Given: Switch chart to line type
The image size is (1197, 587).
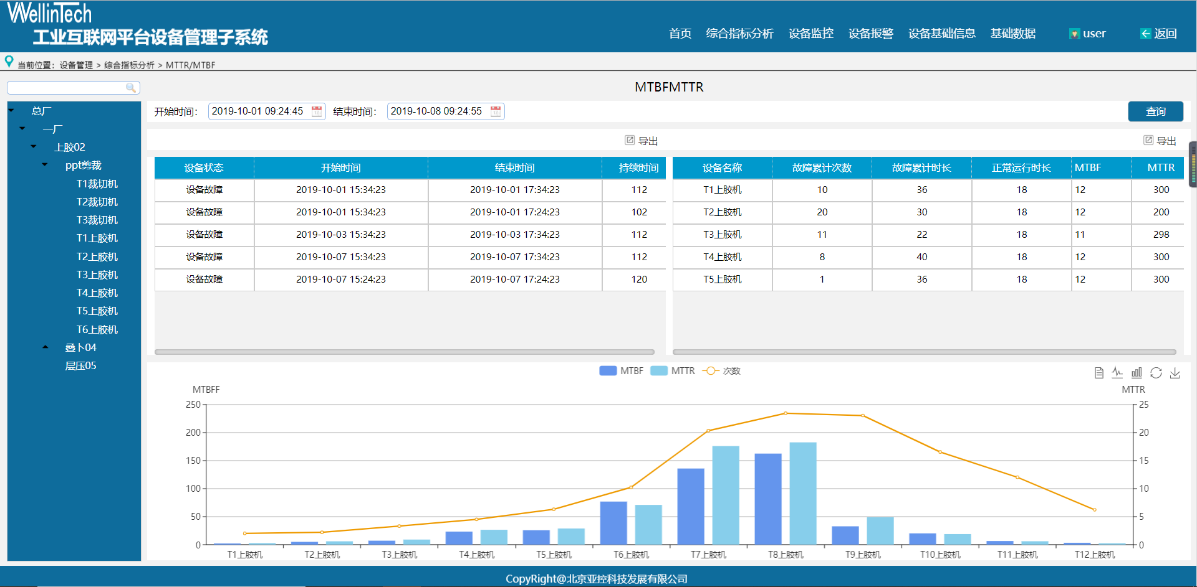Looking at the screenshot, I should 1117,373.
